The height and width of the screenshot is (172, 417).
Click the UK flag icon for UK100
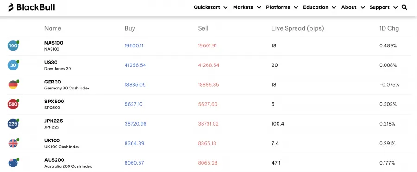click(x=13, y=143)
